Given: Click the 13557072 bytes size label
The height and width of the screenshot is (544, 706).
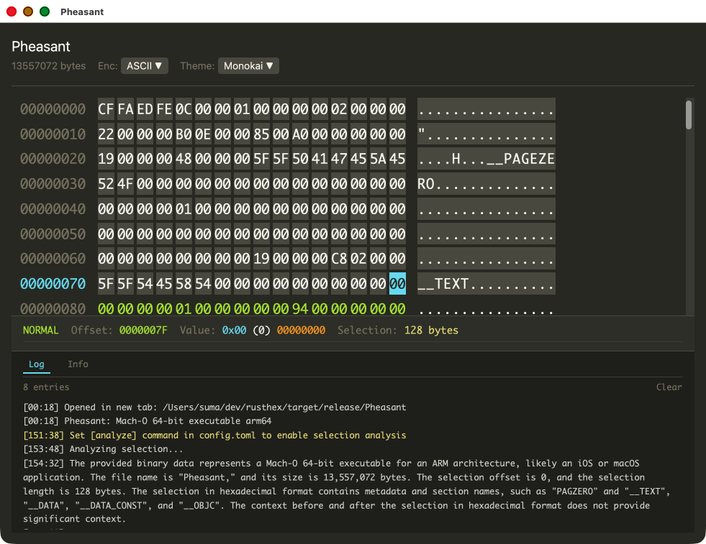Looking at the screenshot, I should point(48,65).
